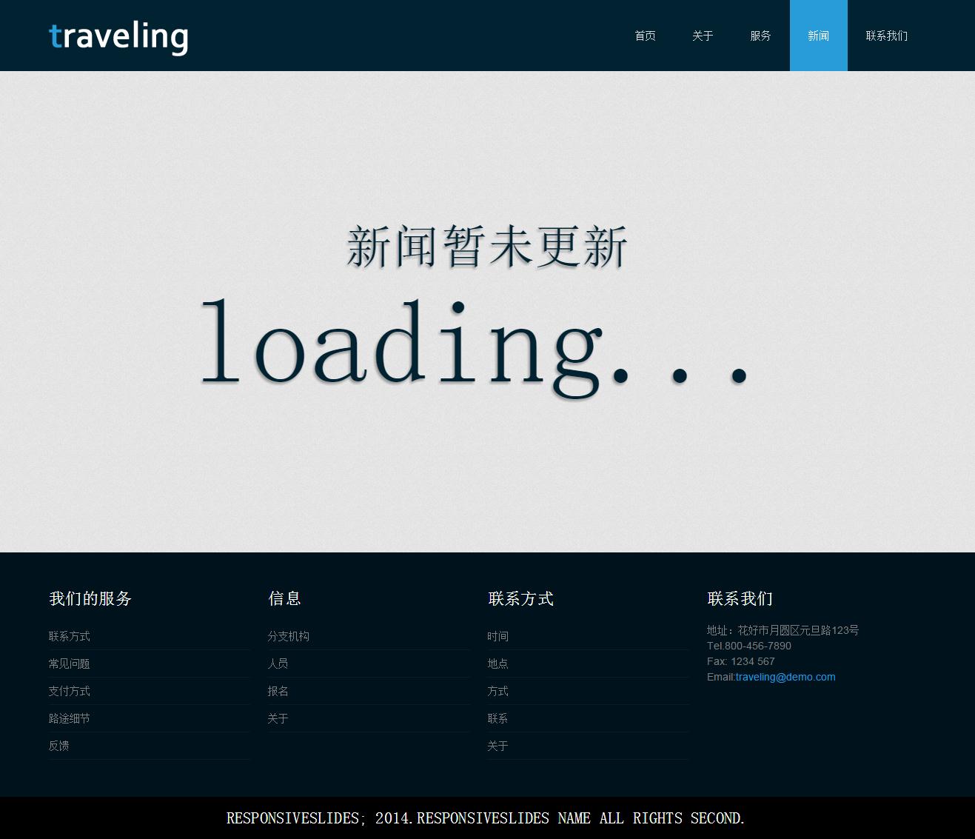Click the 联系 link above the last 关于
Image resolution: width=975 pixels, height=839 pixels.
[x=498, y=718]
